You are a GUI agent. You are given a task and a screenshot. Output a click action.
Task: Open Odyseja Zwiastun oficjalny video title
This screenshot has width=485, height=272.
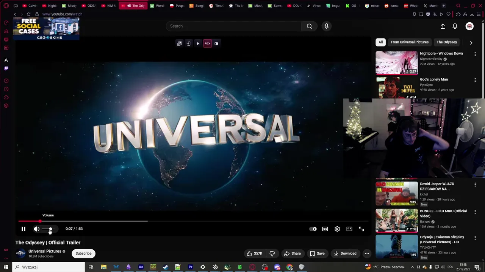pos(442,240)
